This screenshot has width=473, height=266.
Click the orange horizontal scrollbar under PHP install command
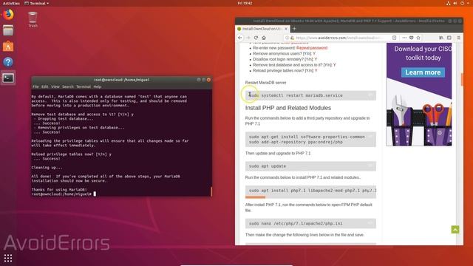click(x=255, y=197)
